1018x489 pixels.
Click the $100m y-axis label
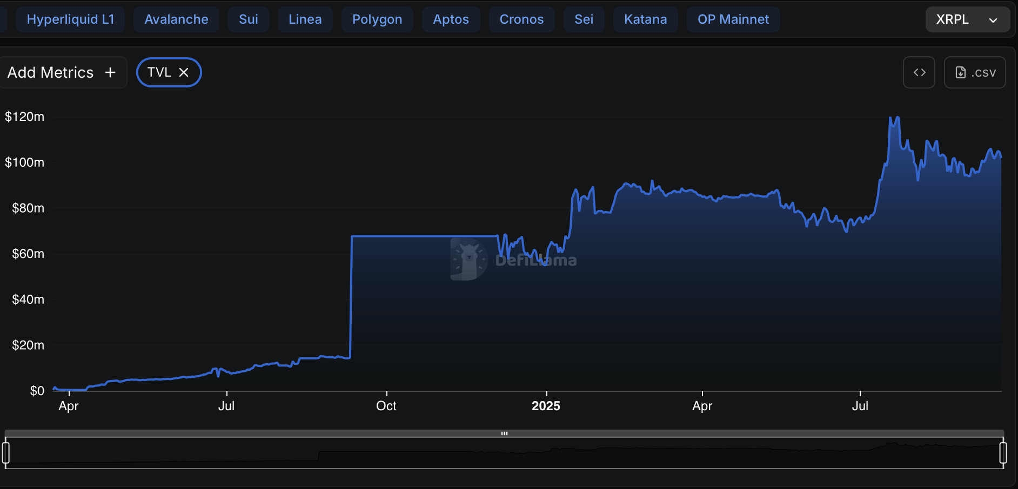coord(25,162)
